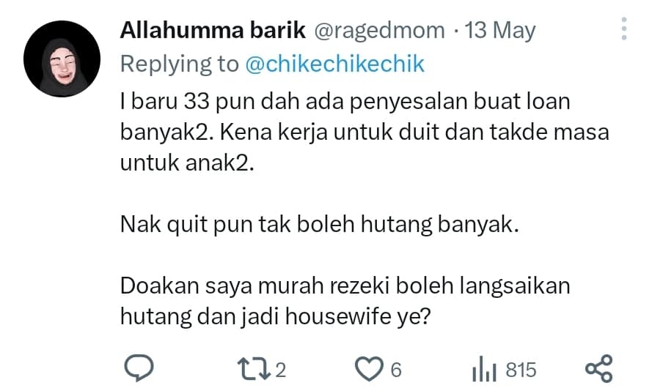Open the @chikechikechik mention link
Viewport: 663px width, 388px height.
(x=334, y=64)
